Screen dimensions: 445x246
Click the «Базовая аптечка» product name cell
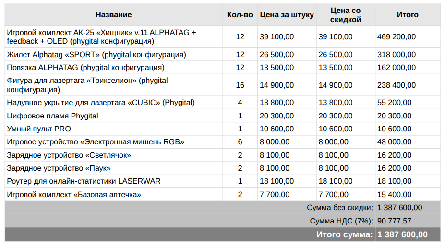point(74,194)
